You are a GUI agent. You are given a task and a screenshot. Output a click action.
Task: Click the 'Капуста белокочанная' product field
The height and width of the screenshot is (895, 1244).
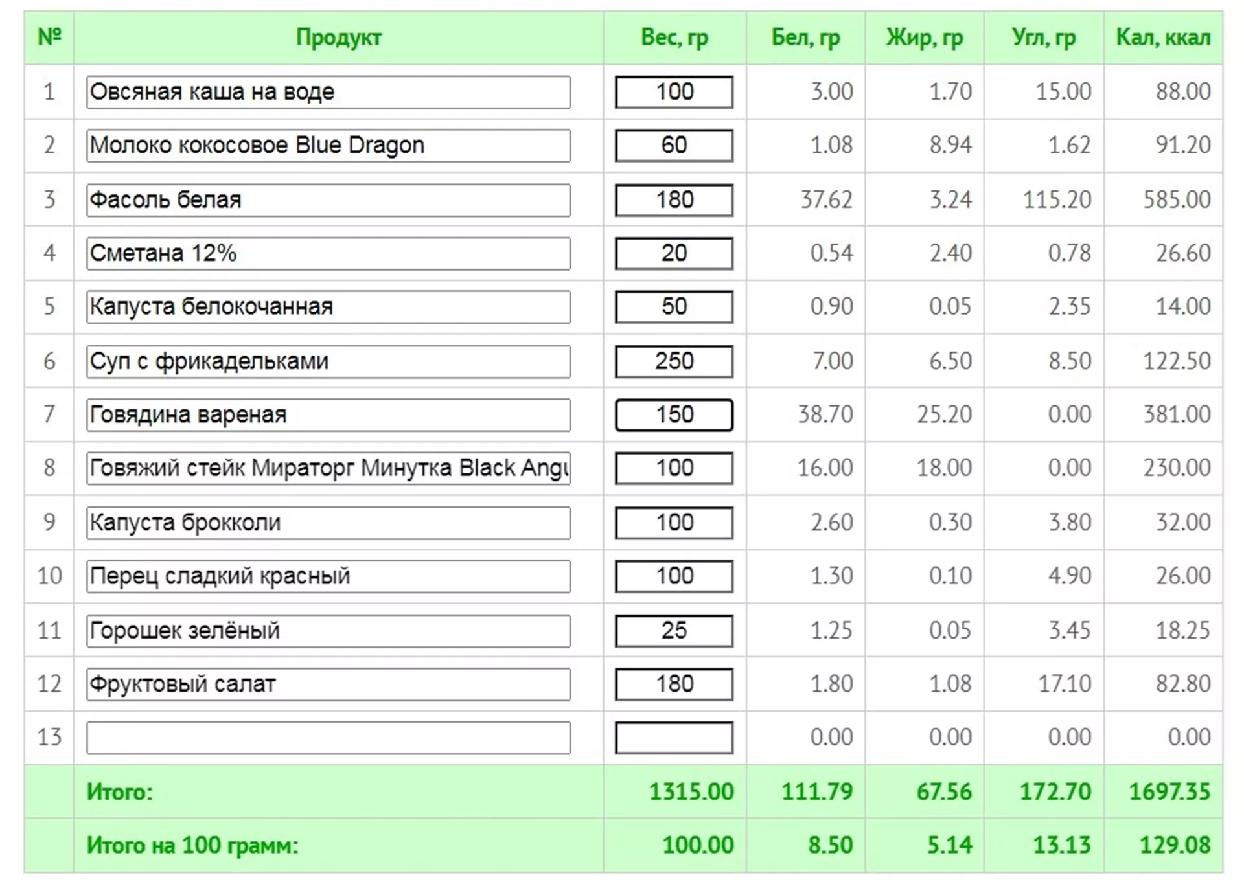point(328,306)
